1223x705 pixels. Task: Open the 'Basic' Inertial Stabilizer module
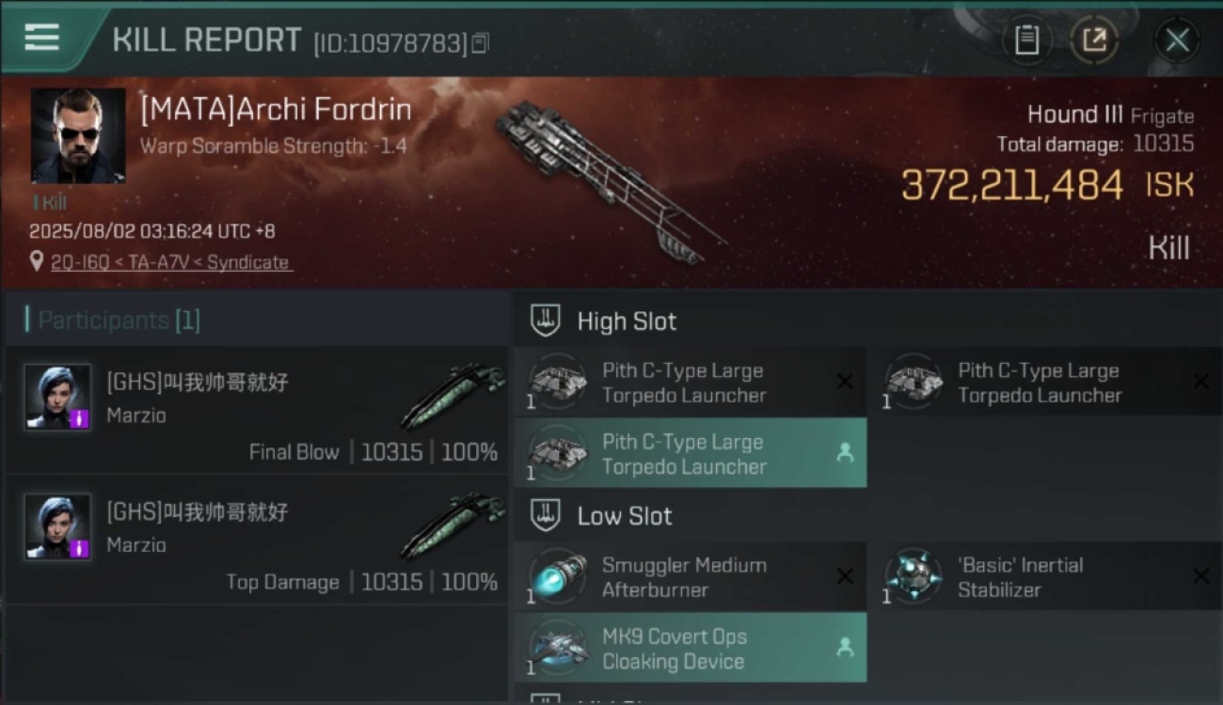tap(1046, 577)
